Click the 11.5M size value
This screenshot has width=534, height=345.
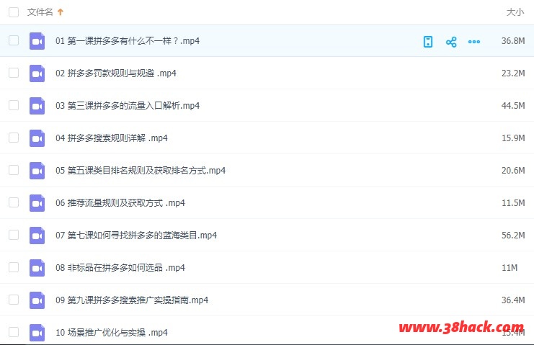(x=513, y=203)
